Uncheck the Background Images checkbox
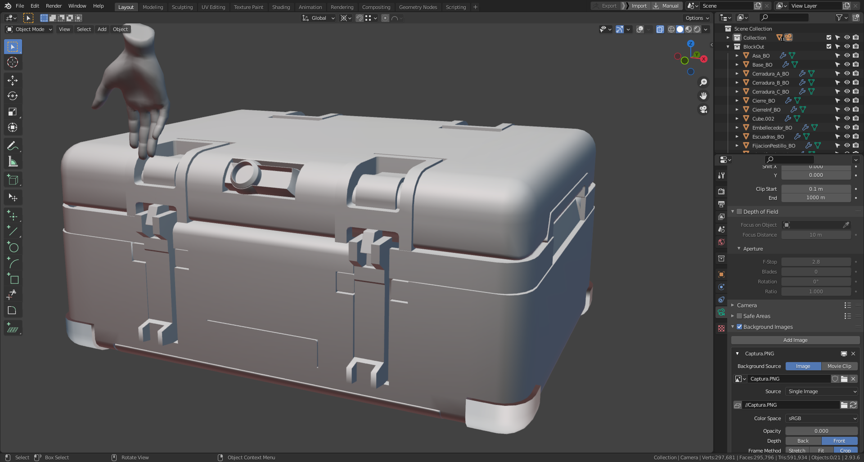Image resolution: width=864 pixels, height=462 pixels. [739, 327]
